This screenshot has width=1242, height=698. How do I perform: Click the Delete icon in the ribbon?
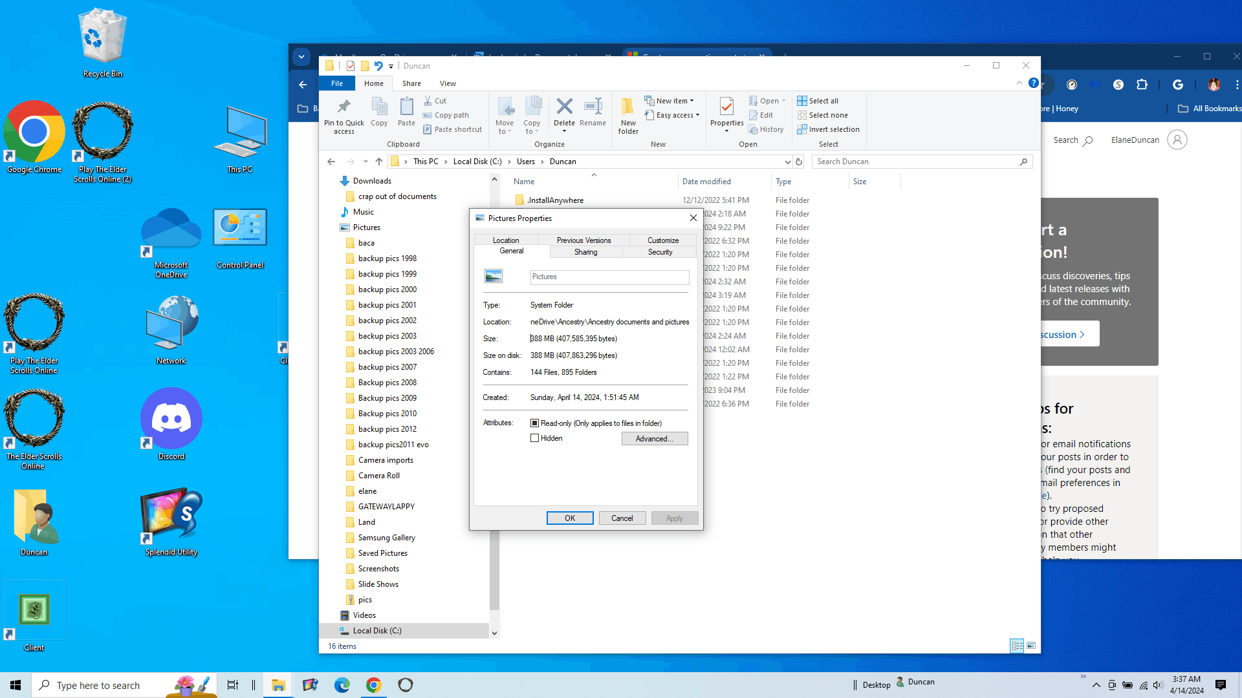(x=564, y=107)
